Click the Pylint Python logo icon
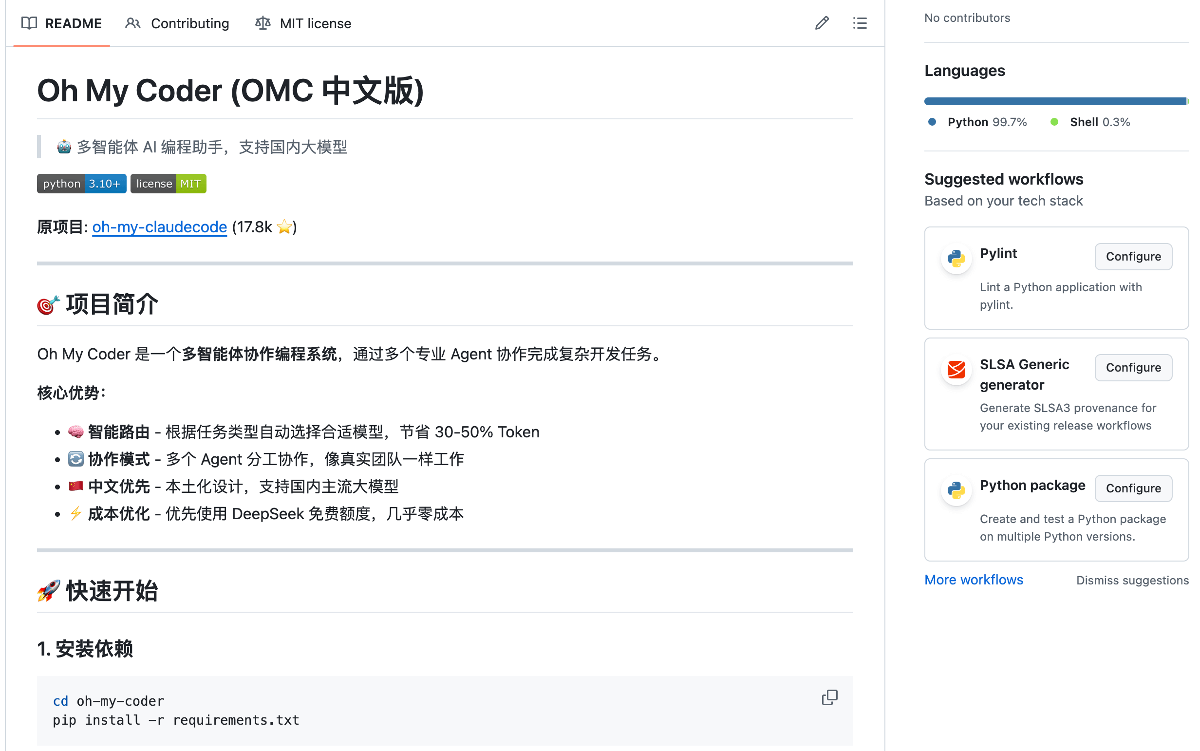This screenshot has height=751, width=1200. pyautogui.click(x=956, y=258)
